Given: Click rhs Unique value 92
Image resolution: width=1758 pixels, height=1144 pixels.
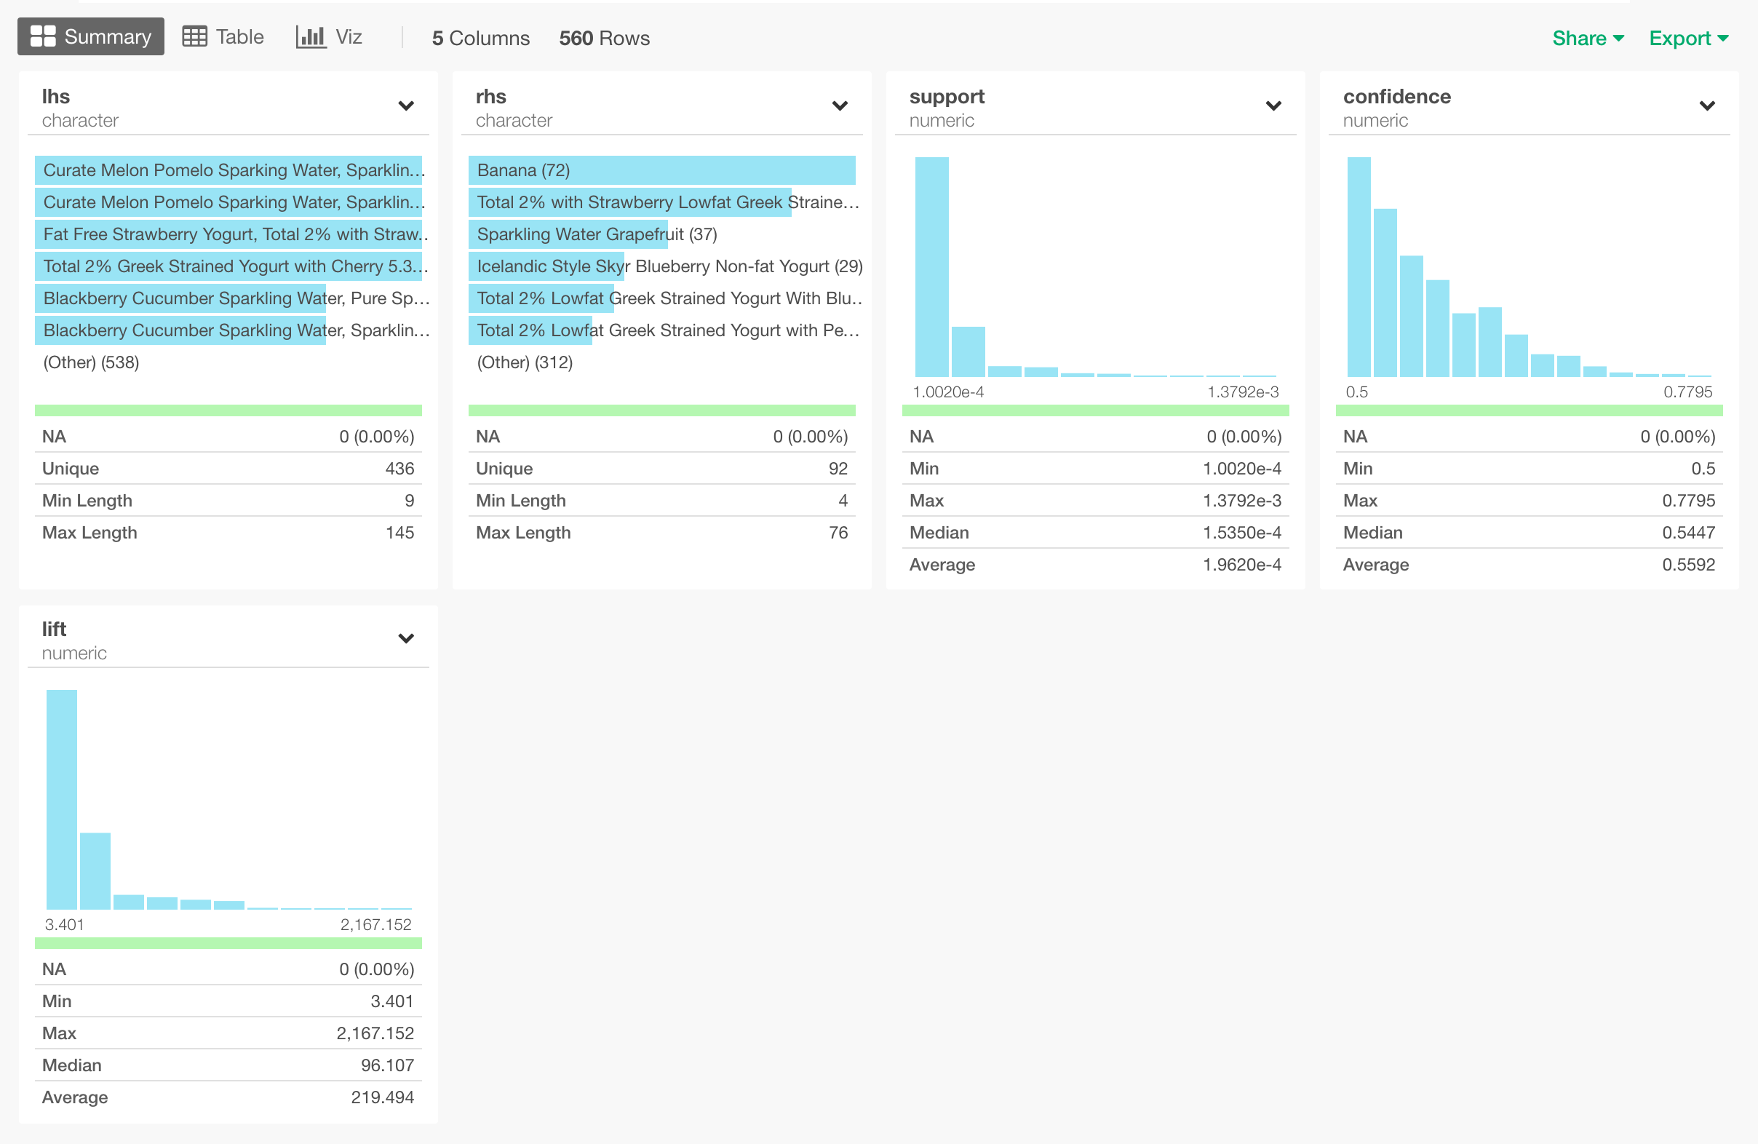Looking at the screenshot, I should (x=838, y=468).
